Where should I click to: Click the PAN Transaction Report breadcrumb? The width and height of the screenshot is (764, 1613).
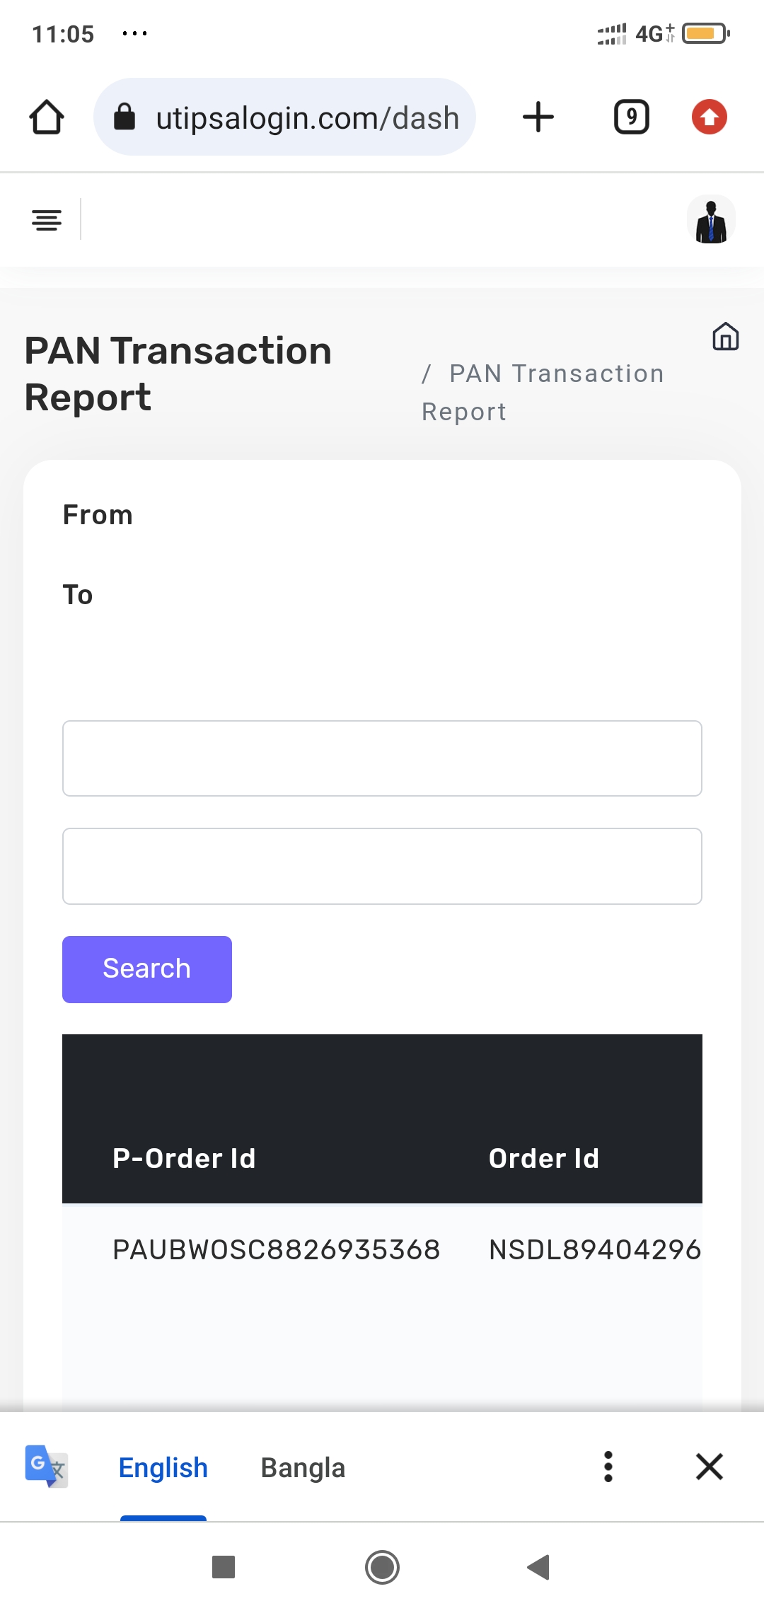tap(543, 392)
